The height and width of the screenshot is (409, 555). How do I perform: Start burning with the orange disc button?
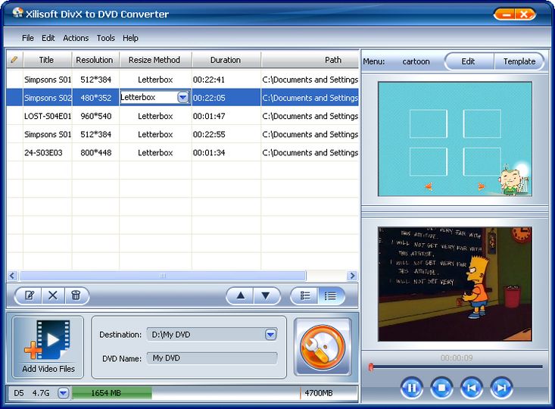pyautogui.click(x=323, y=347)
